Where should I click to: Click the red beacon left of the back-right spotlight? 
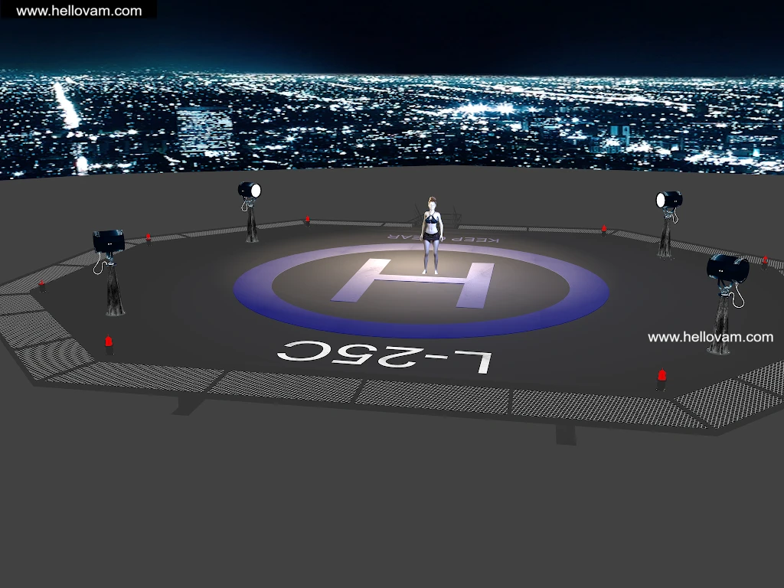point(604,228)
